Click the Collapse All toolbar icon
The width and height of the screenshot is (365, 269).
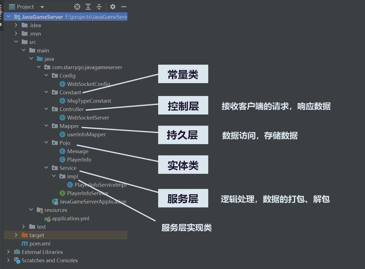coord(99,6)
